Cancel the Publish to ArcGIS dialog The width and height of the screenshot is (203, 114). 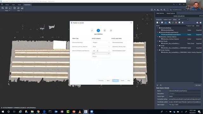point(122,80)
